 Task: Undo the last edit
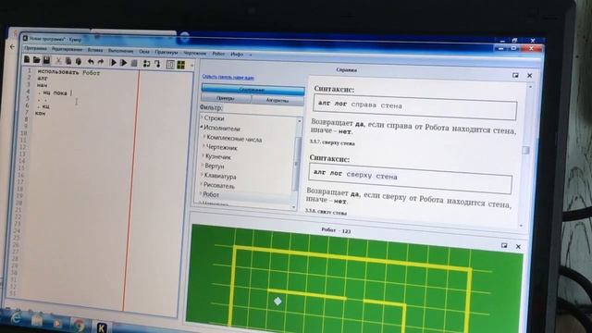pyautogui.click(x=91, y=62)
